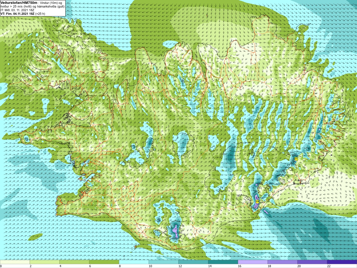Click the legend scale number '6'

(x=90, y=266)
